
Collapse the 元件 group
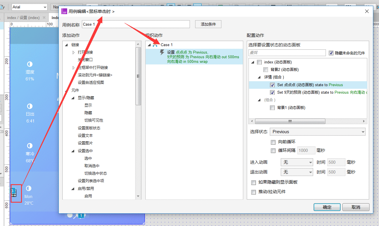[67, 91]
